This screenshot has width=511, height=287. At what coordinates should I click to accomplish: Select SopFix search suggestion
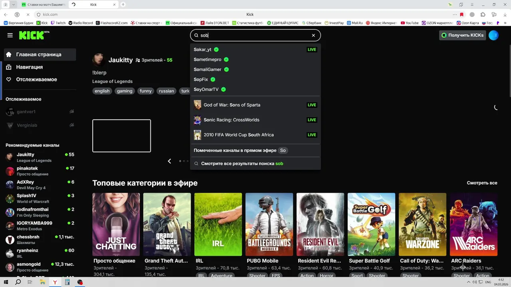pyautogui.click(x=255, y=79)
